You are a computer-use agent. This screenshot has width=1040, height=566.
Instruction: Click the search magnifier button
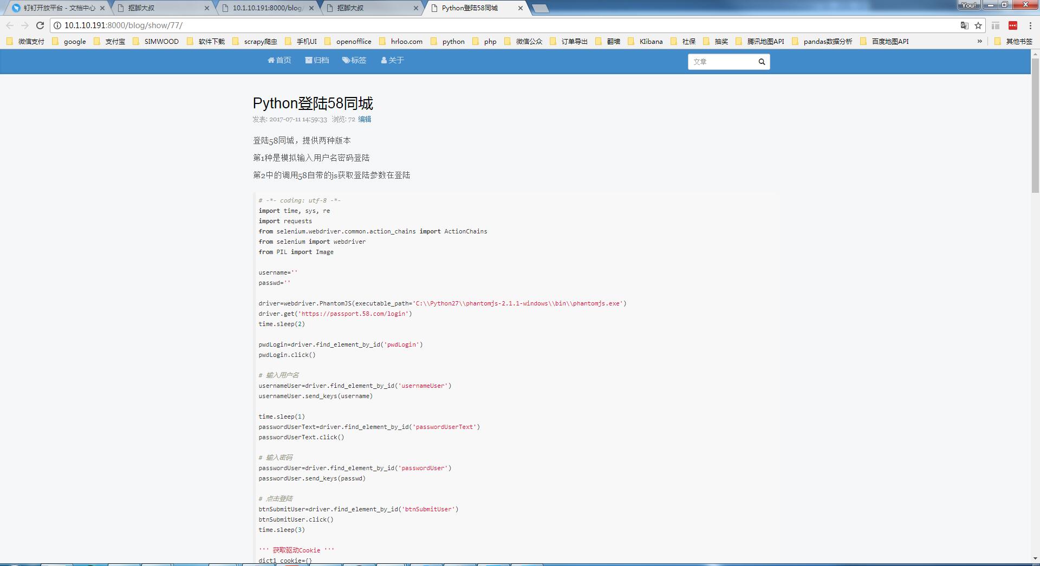pos(762,62)
